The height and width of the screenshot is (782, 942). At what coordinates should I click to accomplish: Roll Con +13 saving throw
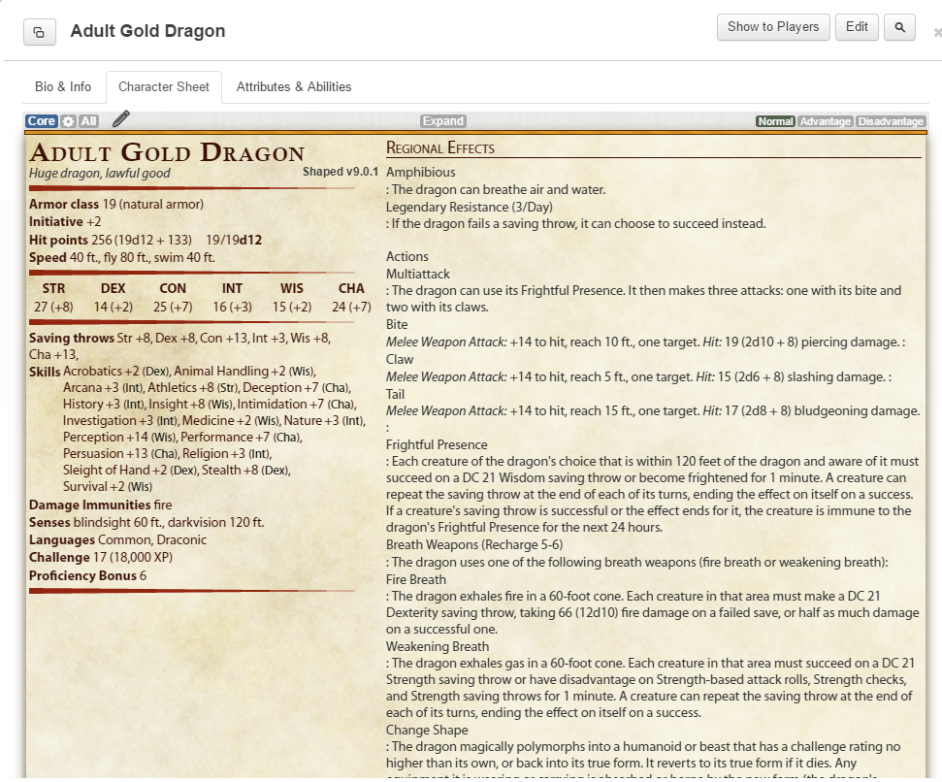(x=224, y=339)
